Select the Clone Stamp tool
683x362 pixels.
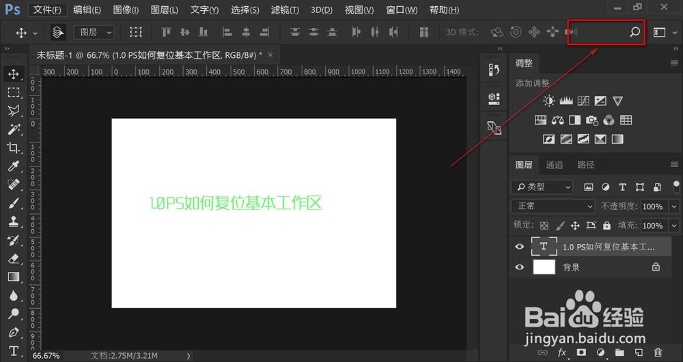(x=14, y=222)
